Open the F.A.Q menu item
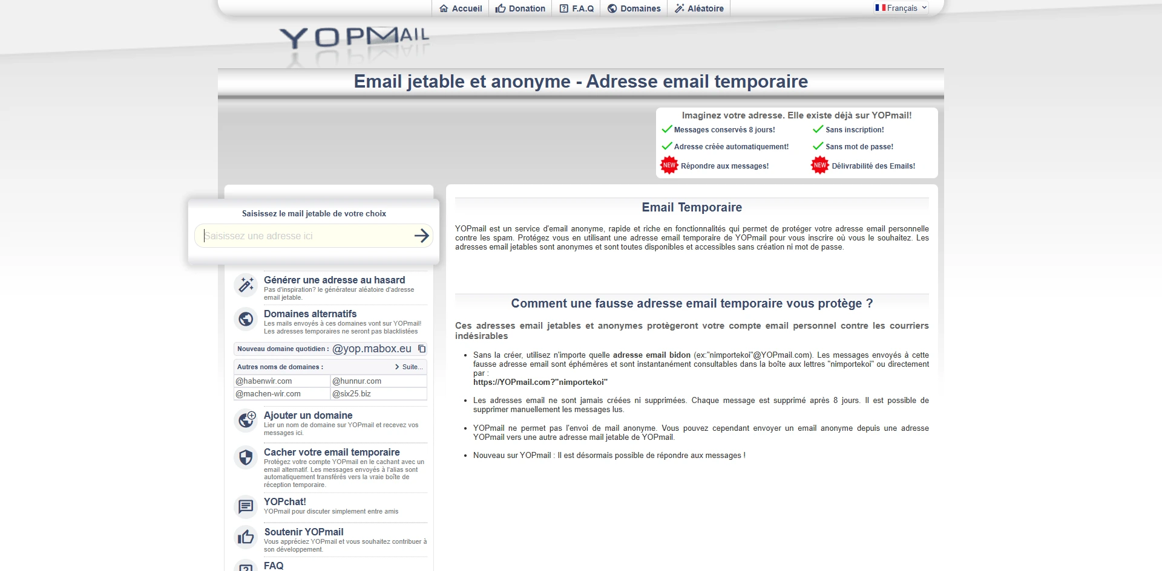Viewport: 1162px width, 571px height. [577, 8]
